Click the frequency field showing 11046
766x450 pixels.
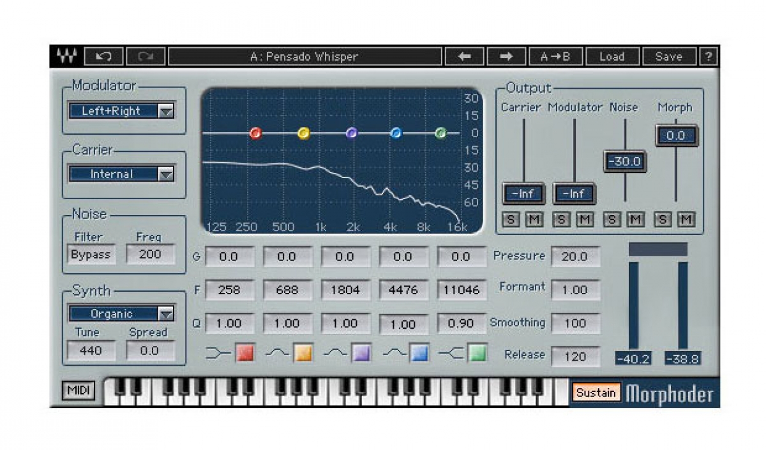461,290
